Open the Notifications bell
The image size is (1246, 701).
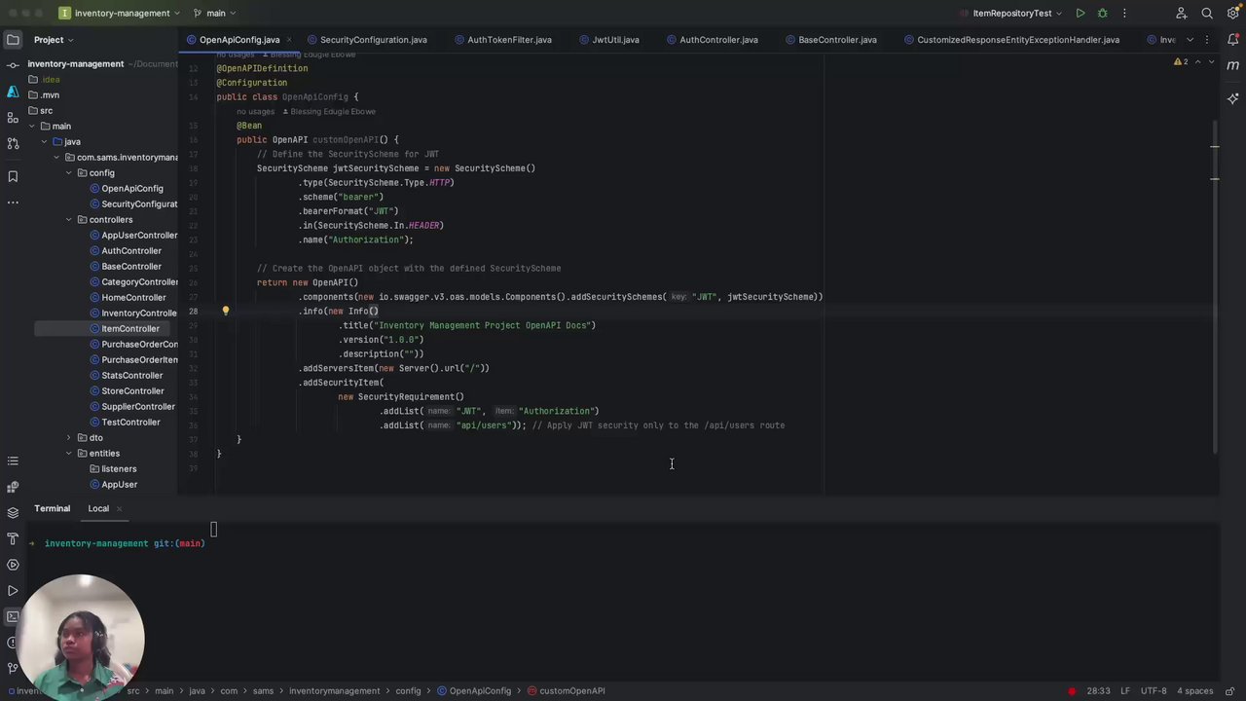1232,40
